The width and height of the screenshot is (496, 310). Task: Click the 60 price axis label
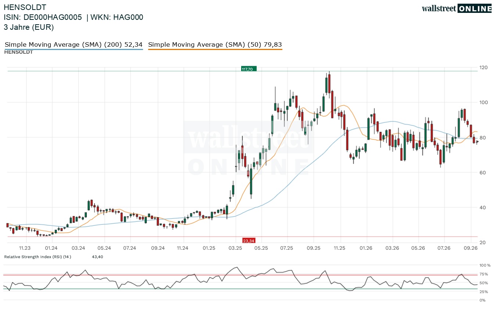coord(482,172)
